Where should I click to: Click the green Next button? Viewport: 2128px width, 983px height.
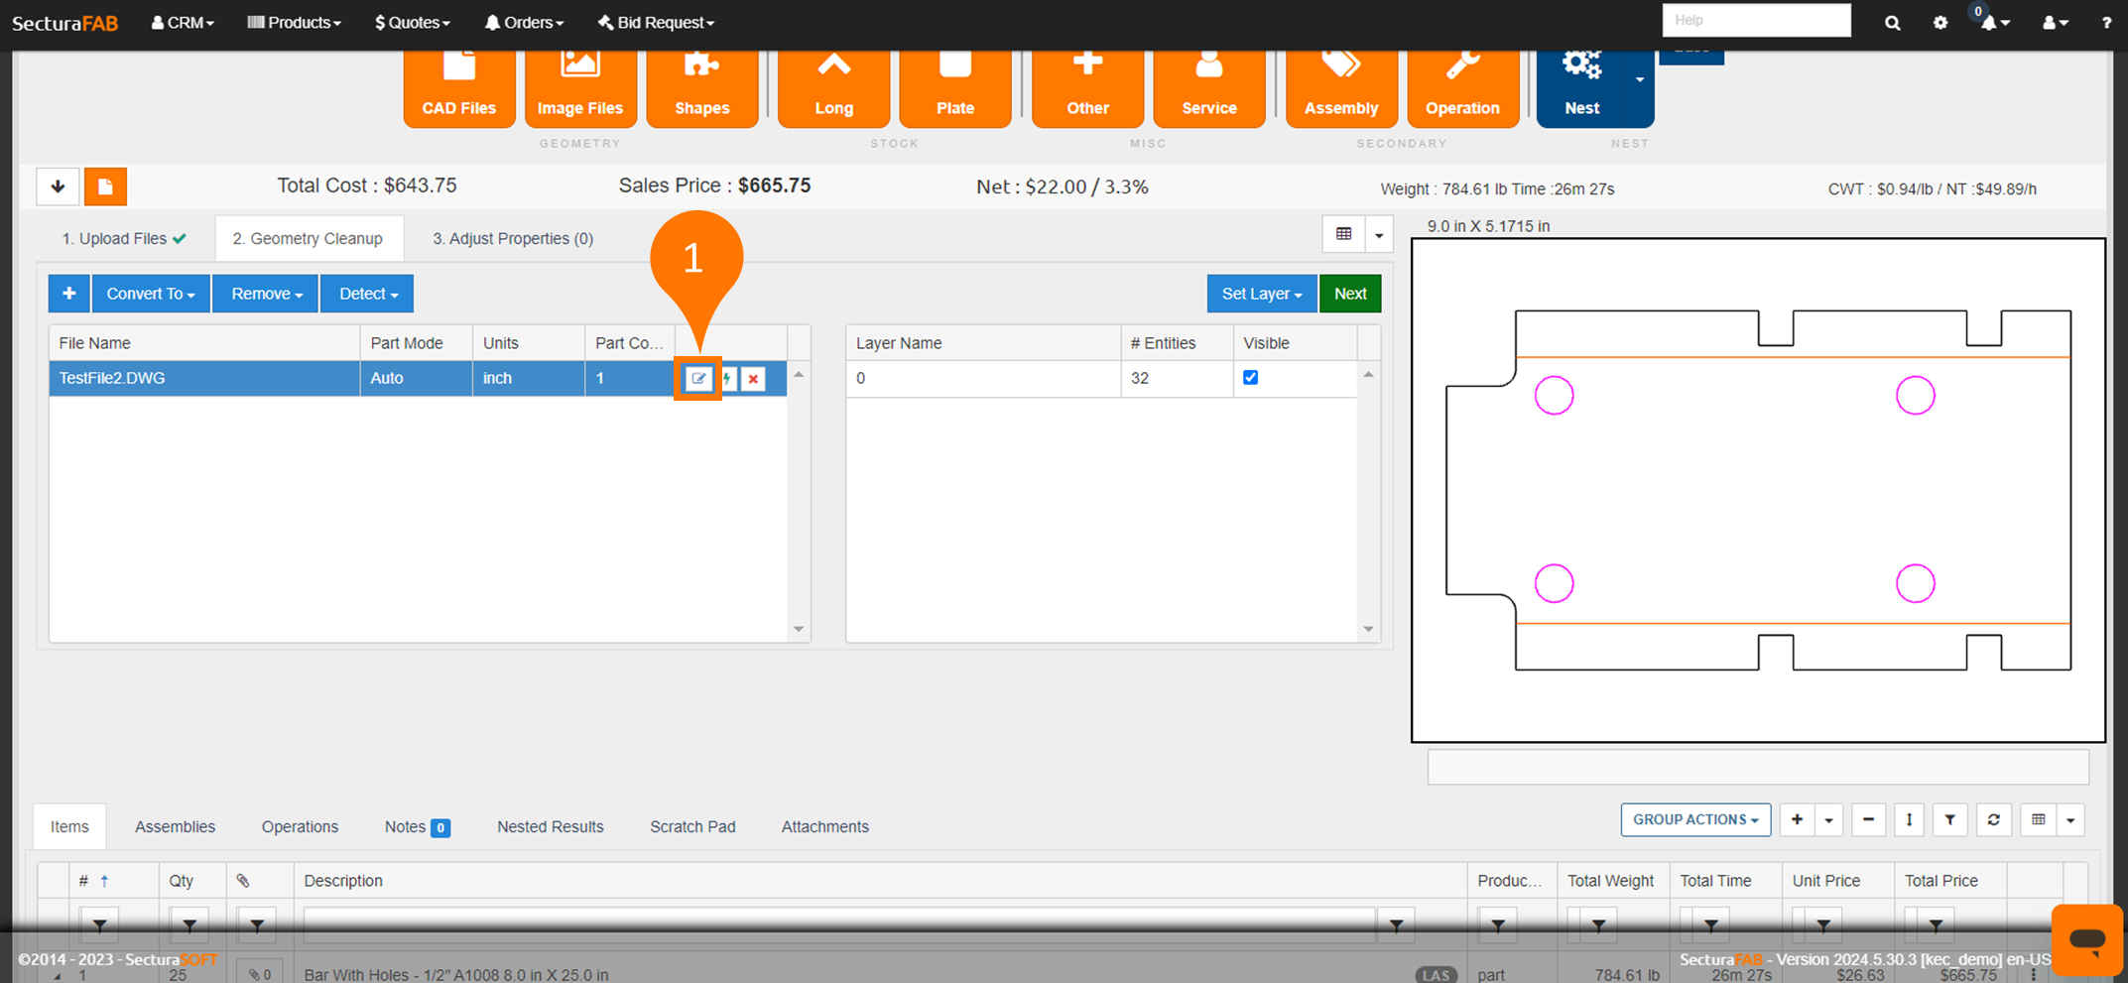click(1350, 294)
